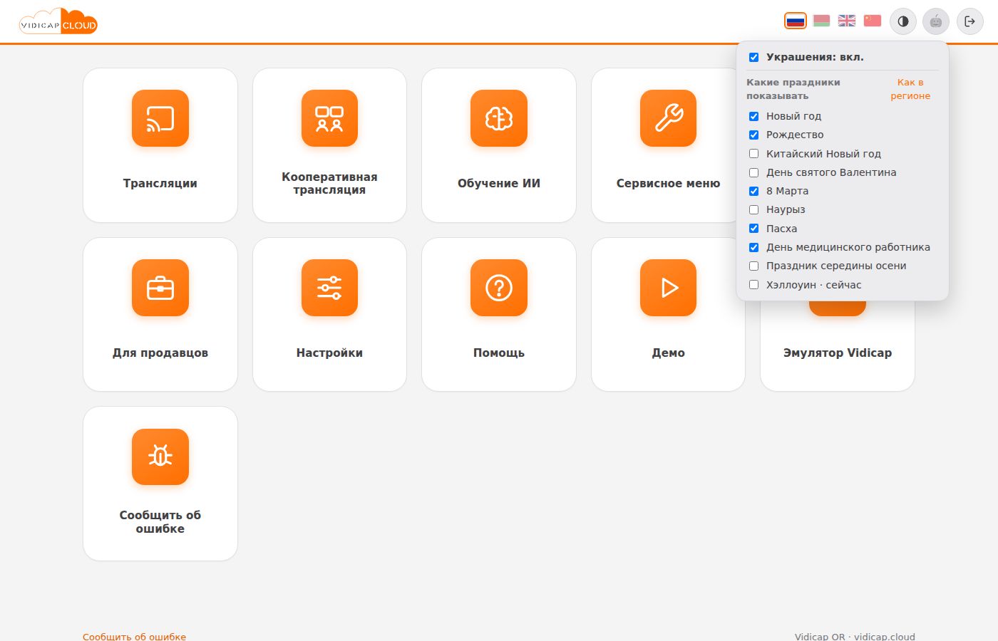Click the Помощь tile label
The image size is (998, 641).
coord(499,353)
